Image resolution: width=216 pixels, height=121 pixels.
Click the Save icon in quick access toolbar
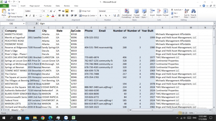(6, 2)
